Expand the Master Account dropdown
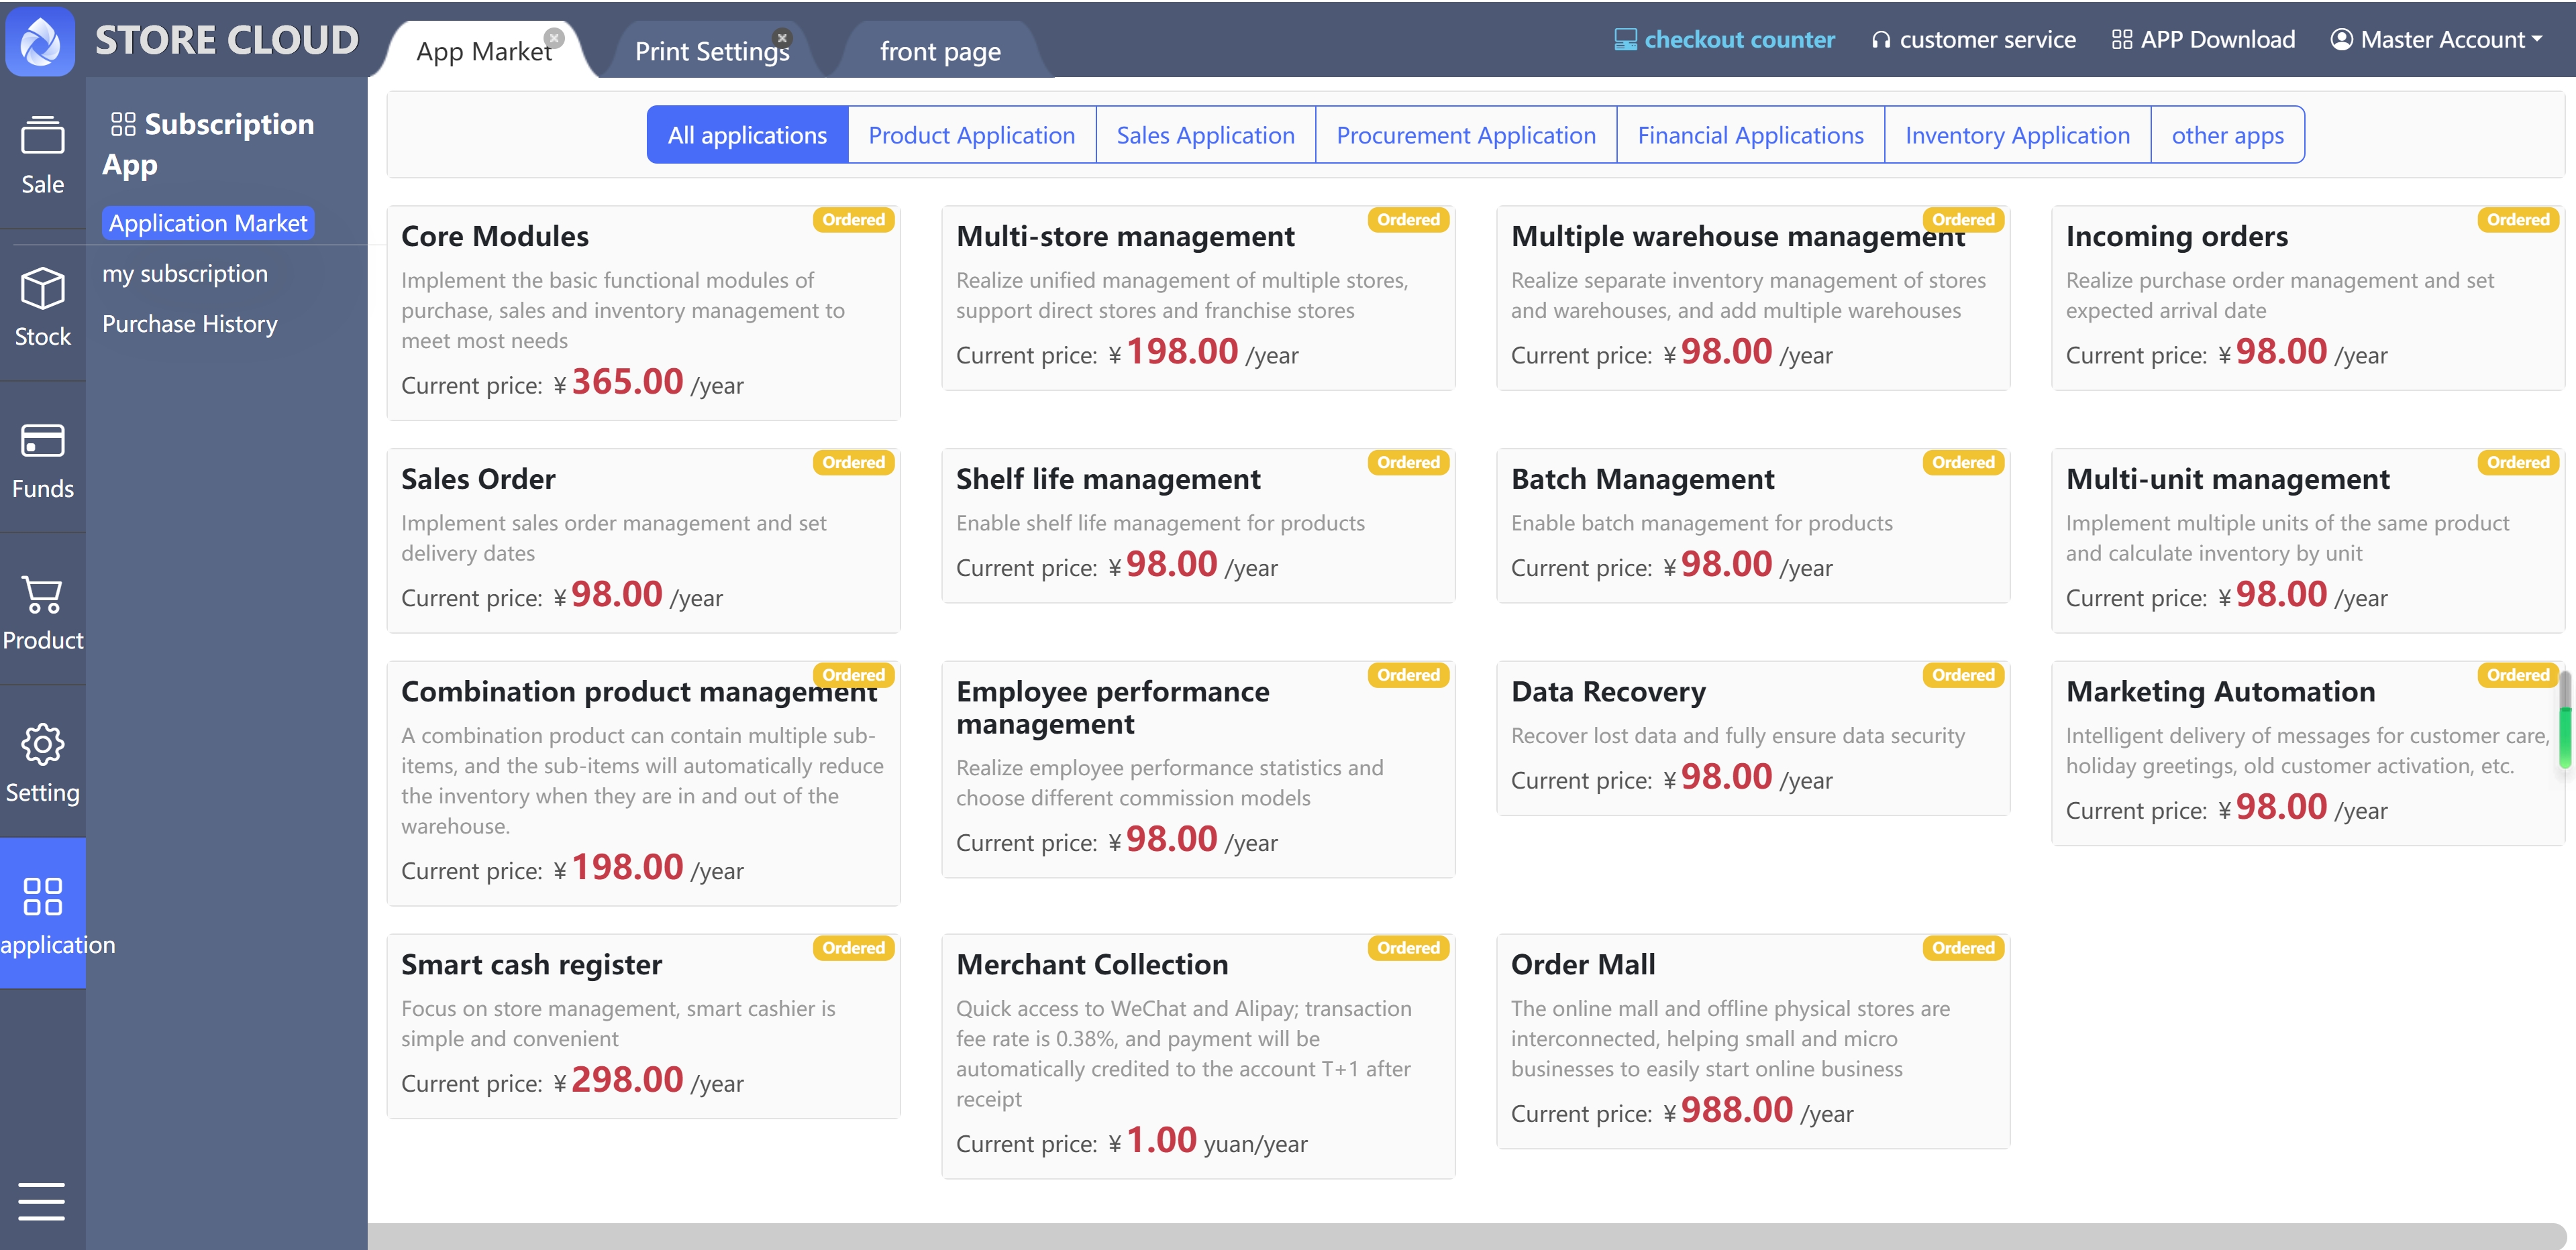 click(2436, 40)
